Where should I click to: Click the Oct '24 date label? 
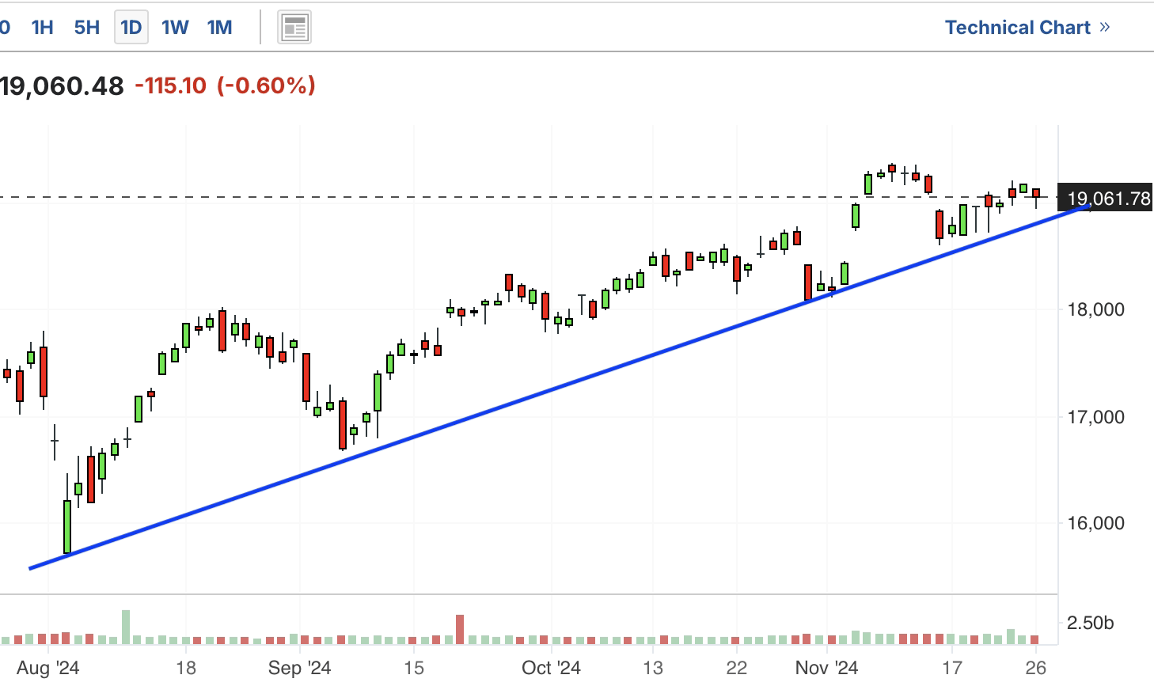551,668
